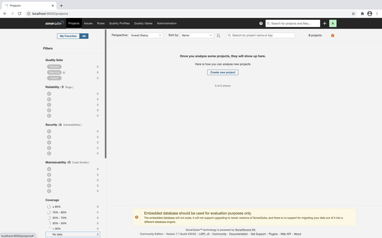Click the E rating badge under Maintainability
The width and height of the screenshot is (382, 238).
coord(49,191)
